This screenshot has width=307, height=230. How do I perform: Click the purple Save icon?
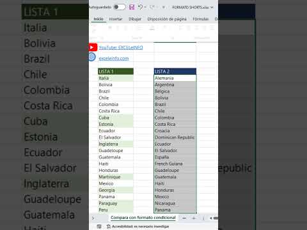click(x=132, y=7)
